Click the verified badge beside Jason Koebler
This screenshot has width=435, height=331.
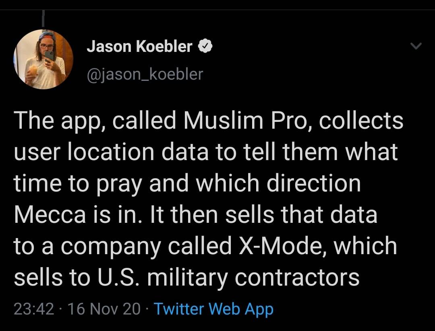[205, 47]
